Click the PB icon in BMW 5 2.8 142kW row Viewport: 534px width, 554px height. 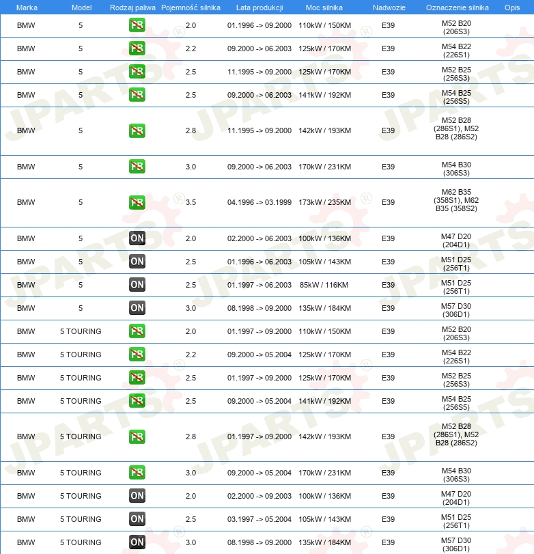pos(137,130)
